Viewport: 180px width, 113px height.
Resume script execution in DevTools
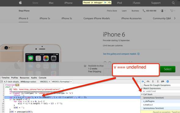pyautogui.click(x=143, y=81)
